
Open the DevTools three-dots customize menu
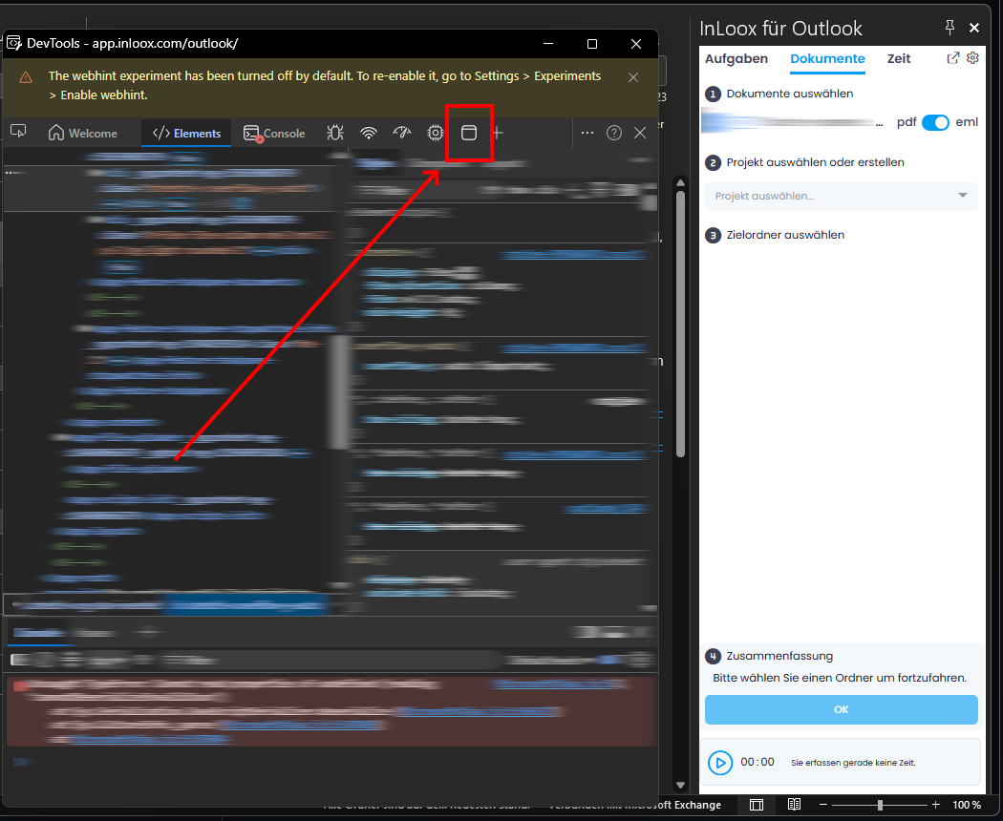[x=587, y=133]
